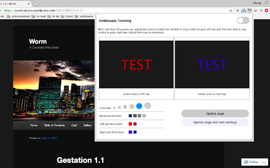Open the Home nav menu item
270x168 pixels.
click(34, 125)
